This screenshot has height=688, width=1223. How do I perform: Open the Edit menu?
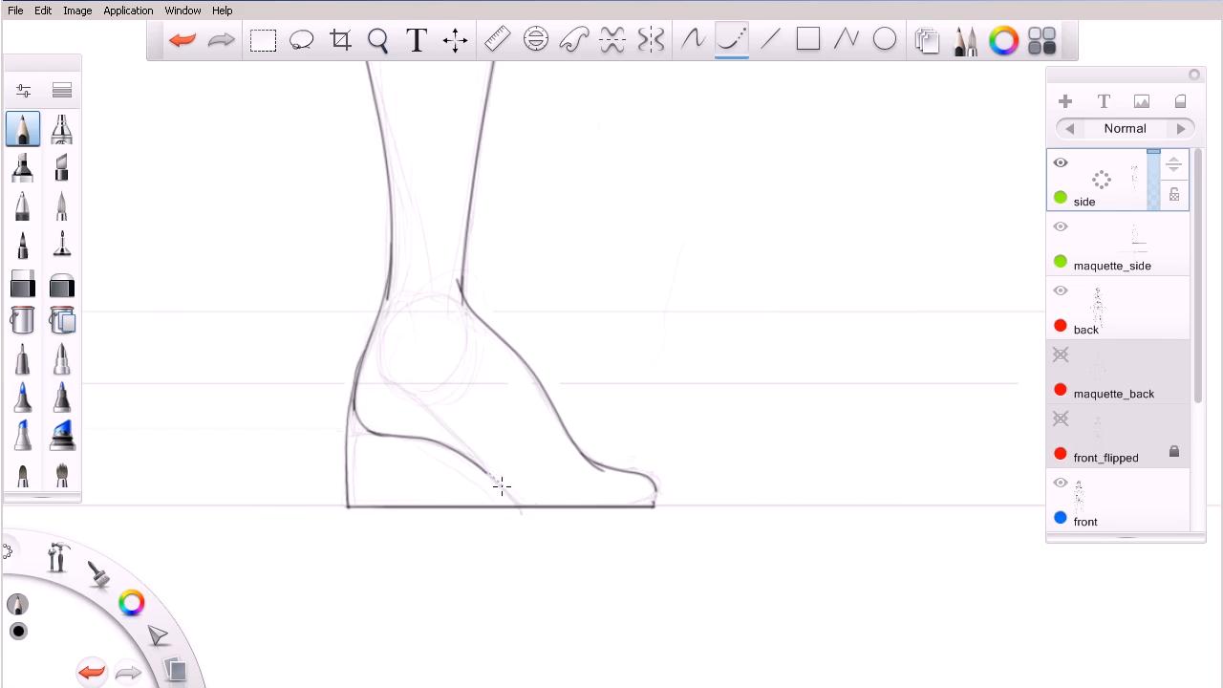pyautogui.click(x=43, y=11)
